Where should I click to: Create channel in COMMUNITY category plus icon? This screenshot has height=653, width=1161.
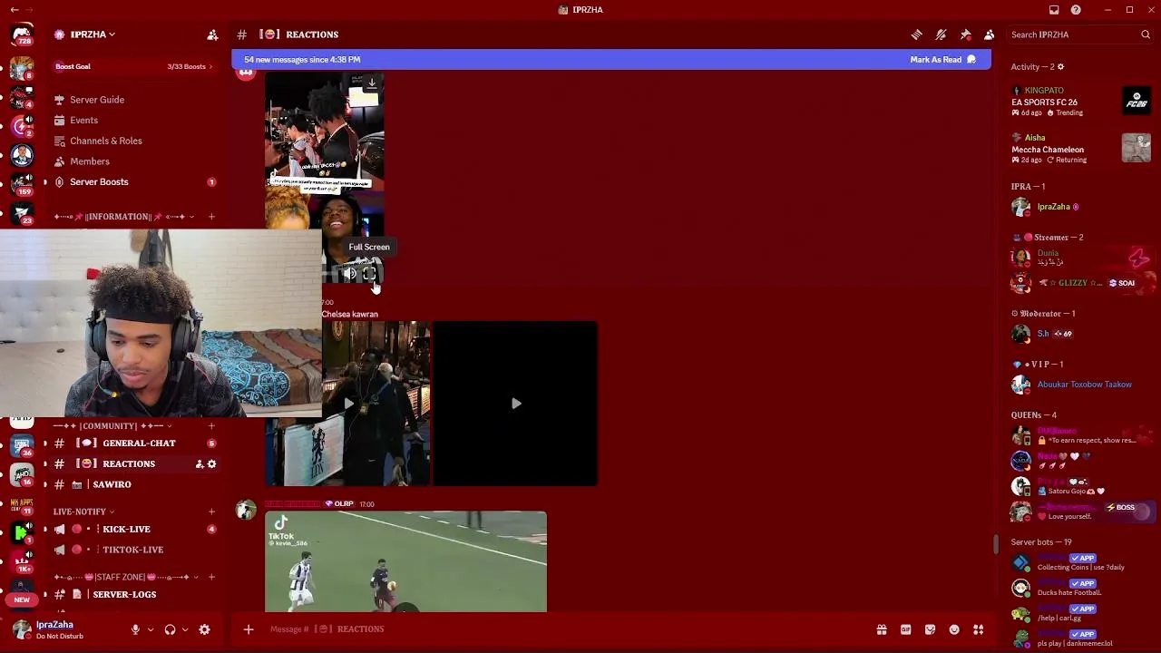pyautogui.click(x=211, y=426)
